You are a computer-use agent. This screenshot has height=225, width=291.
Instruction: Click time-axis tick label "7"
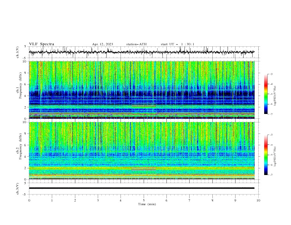(190, 200)
